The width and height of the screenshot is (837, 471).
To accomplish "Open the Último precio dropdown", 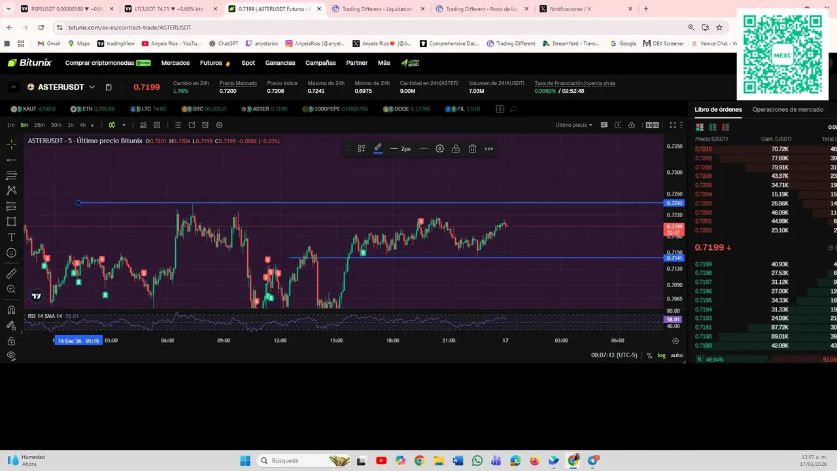I will click(x=574, y=125).
